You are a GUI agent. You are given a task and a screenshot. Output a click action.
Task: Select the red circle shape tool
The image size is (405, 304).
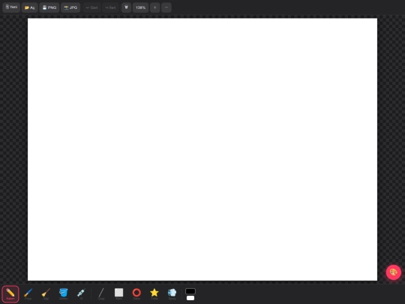[x=136, y=294]
